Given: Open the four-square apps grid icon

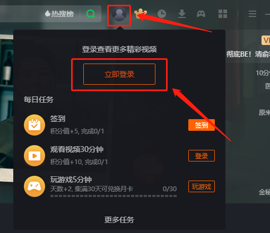Looking at the screenshot, I should point(223,14).
